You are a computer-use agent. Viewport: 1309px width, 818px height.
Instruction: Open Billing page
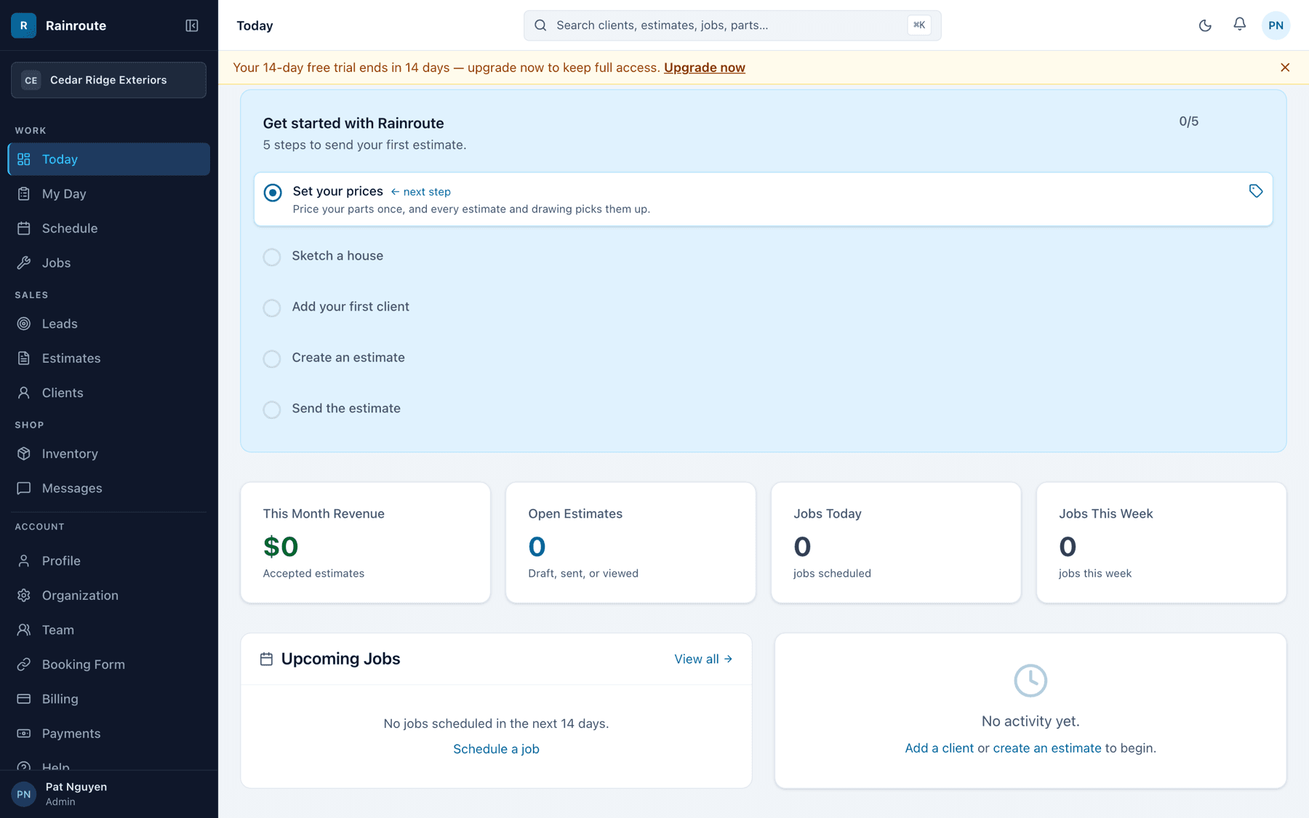(x=109, y=699)
